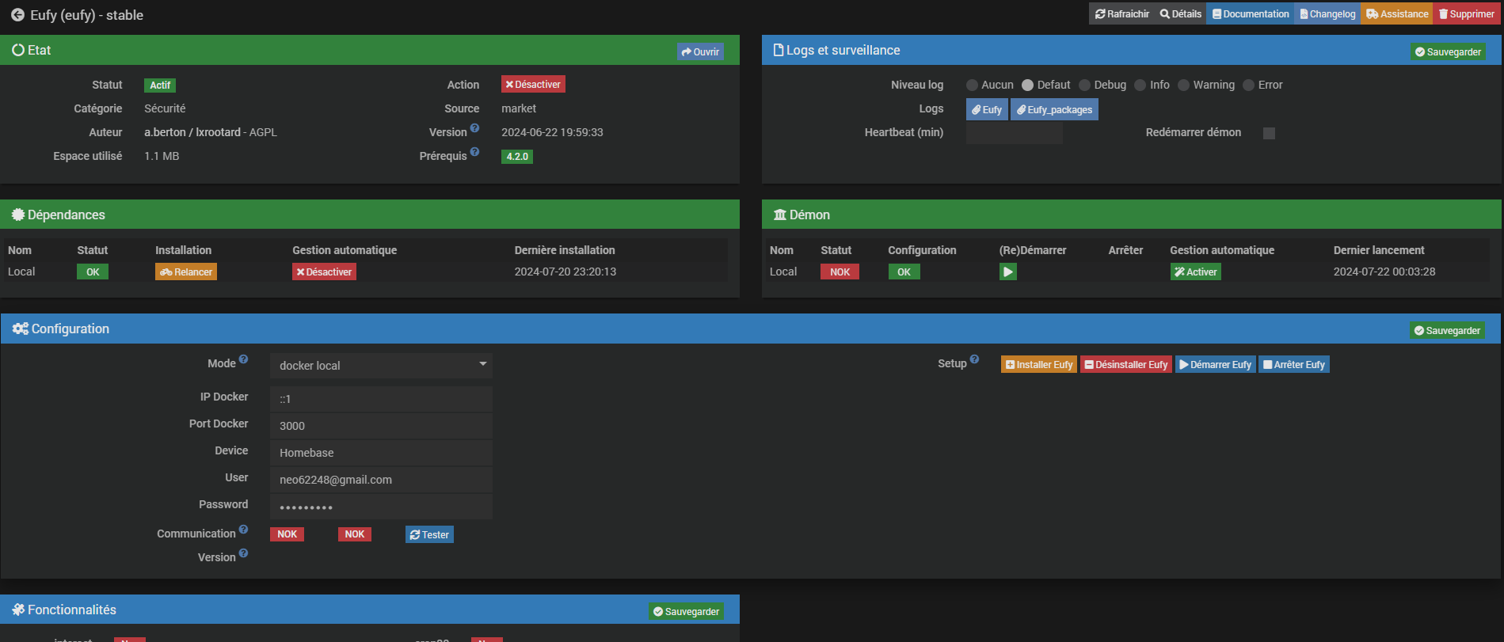
Task: Select the Aucun log level
Action: [x=972, y=85]
